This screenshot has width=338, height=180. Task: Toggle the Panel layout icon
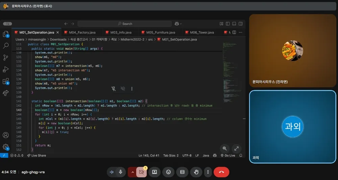(234, 24)
